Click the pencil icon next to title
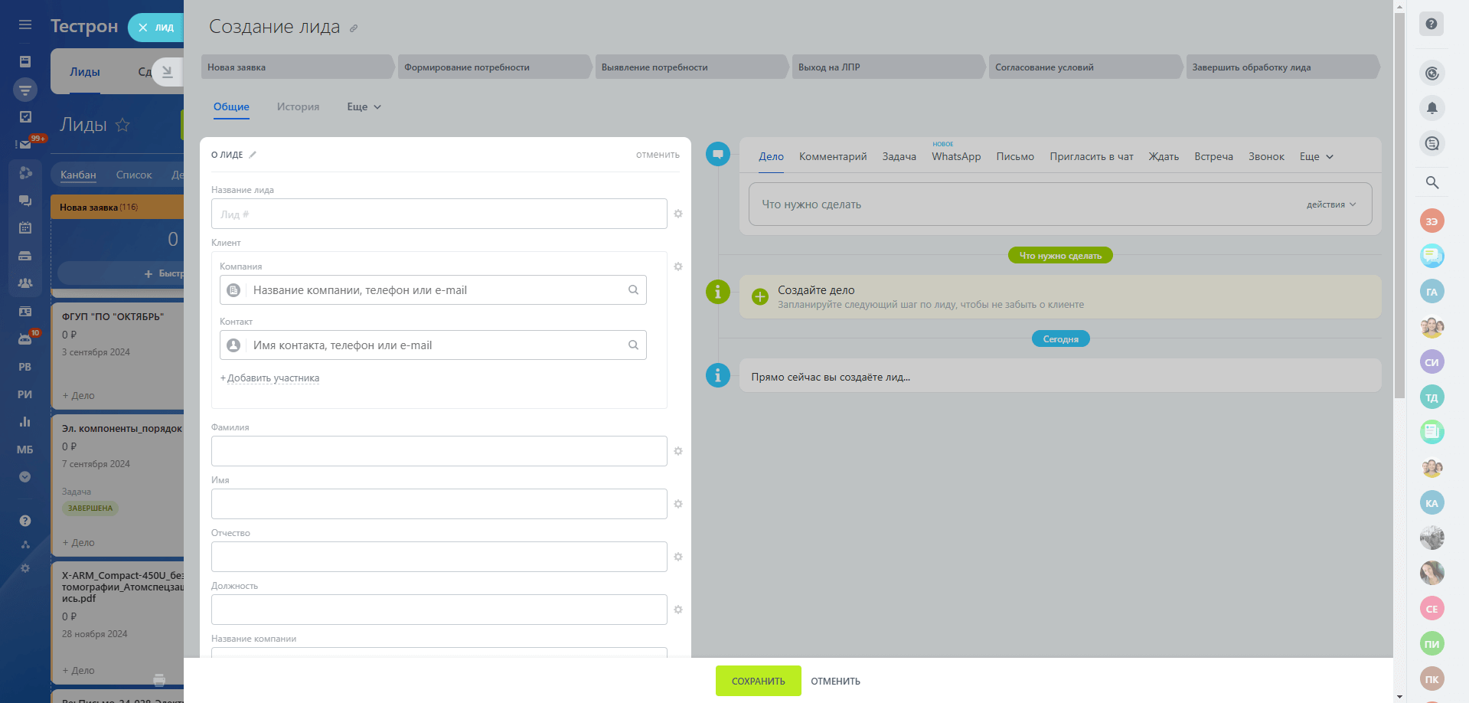Screen dimensions: 1469x703 click(x=354, y=28)
